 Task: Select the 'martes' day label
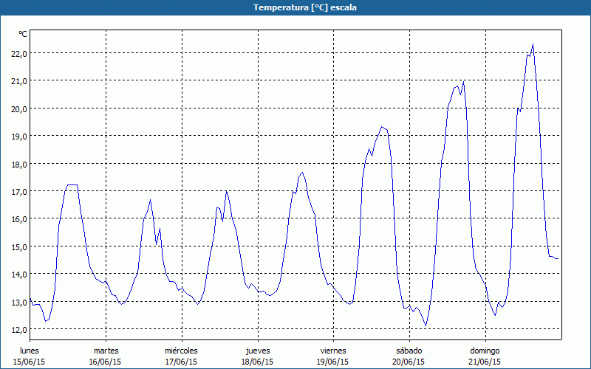click(106, 351)
